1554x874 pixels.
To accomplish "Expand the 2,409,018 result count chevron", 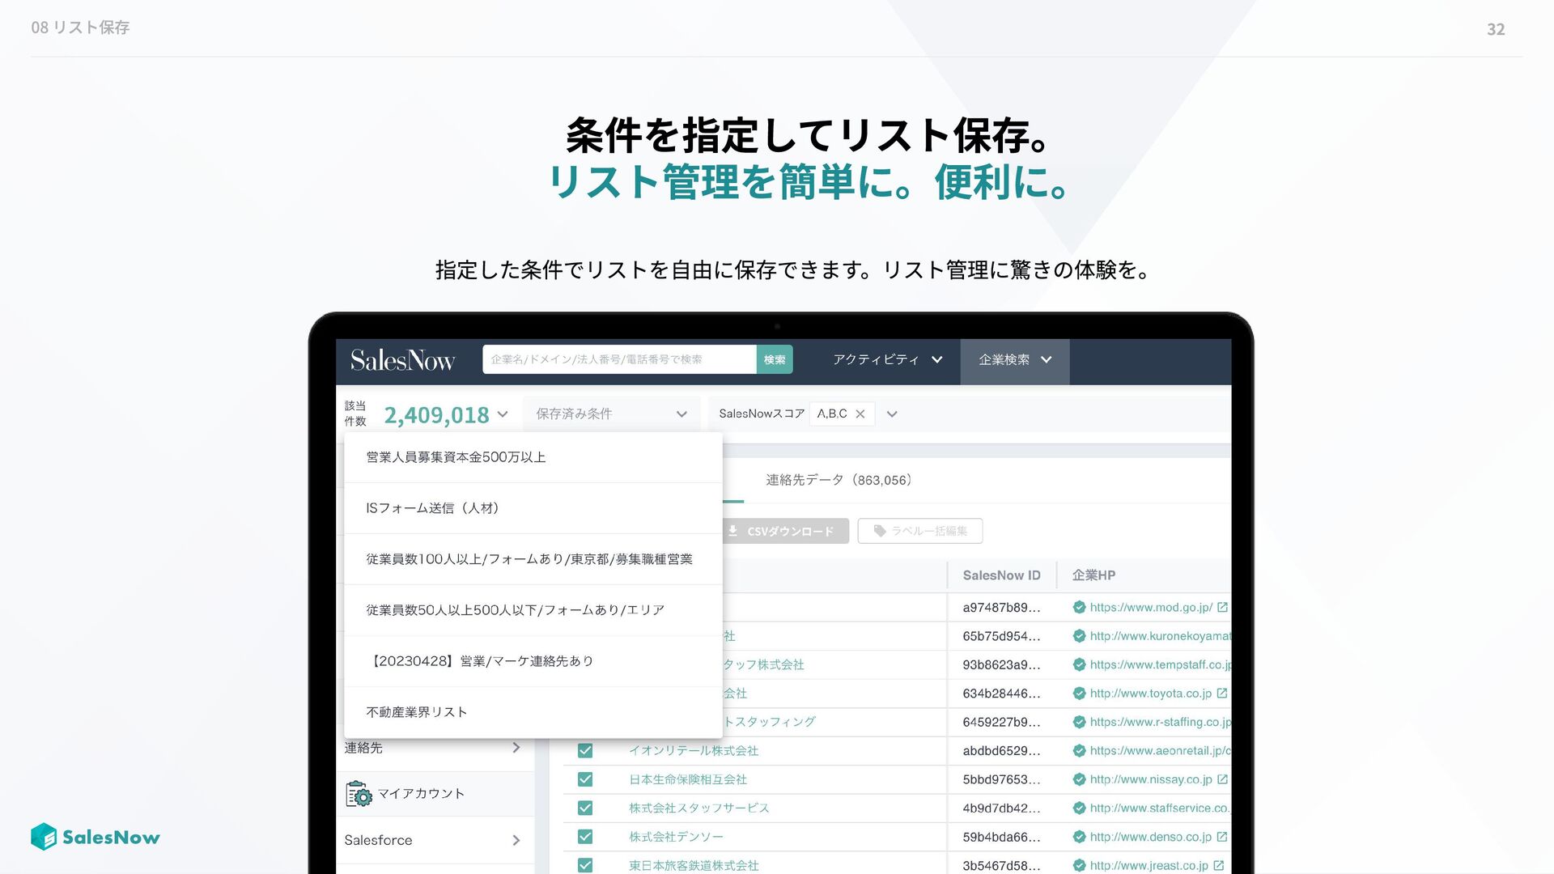I will click(503, 414).
